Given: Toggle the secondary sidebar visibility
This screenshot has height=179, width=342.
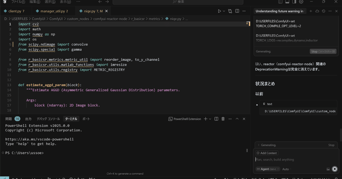Looking at the screenshot, I should pos(294,2).
